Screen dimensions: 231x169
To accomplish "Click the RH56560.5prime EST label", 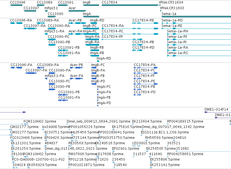I will pyautogui.click(x=159, y=137).
